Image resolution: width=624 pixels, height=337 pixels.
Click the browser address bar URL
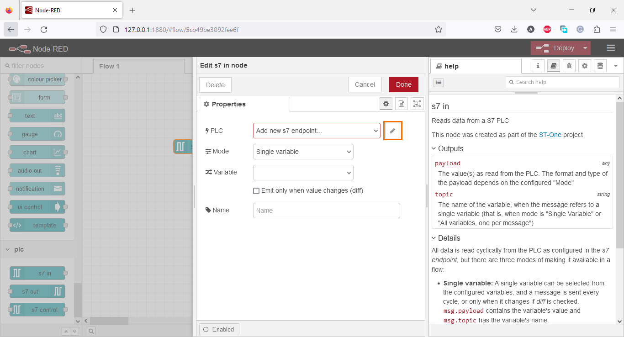[181, 30]
